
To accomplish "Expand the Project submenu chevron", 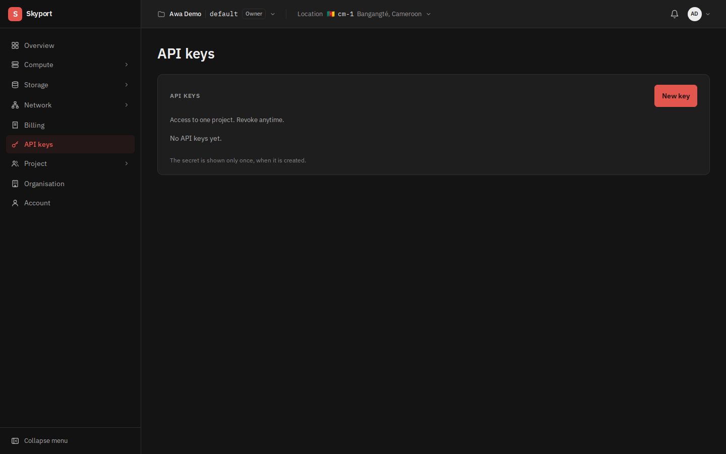I will click(127, 163).
